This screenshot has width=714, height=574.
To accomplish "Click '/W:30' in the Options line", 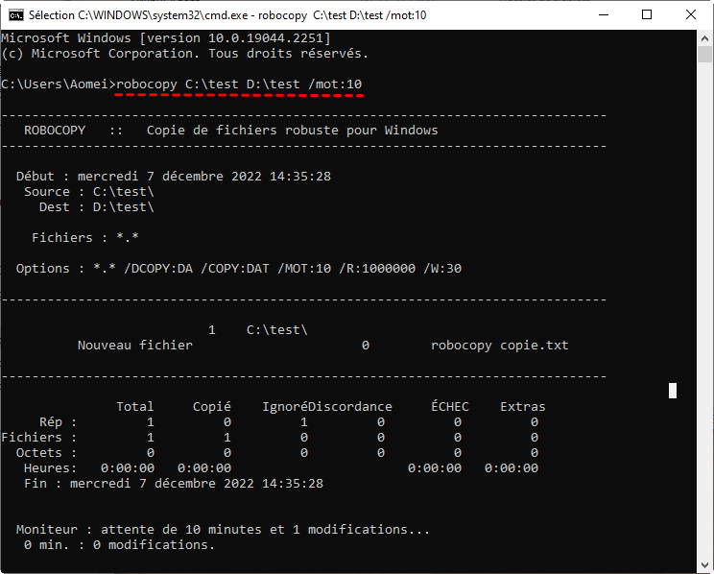I will pos(442,269).
